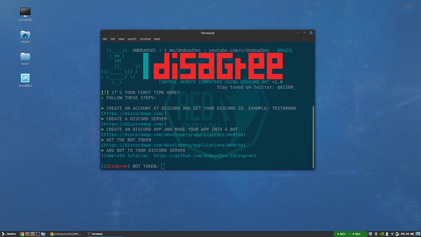
Task: Open the Wi-Fi network tray icon
Action: pyautogui.click(x=392, y=234)
